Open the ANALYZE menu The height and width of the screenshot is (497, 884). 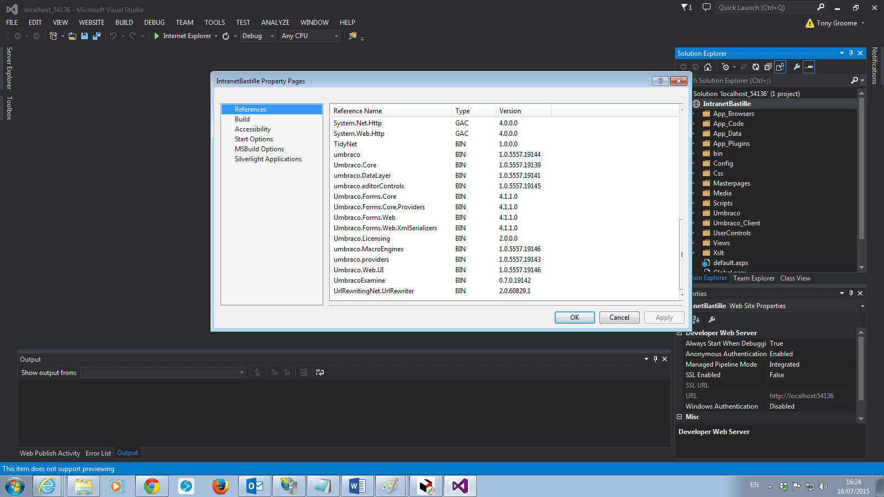point(275,23)
